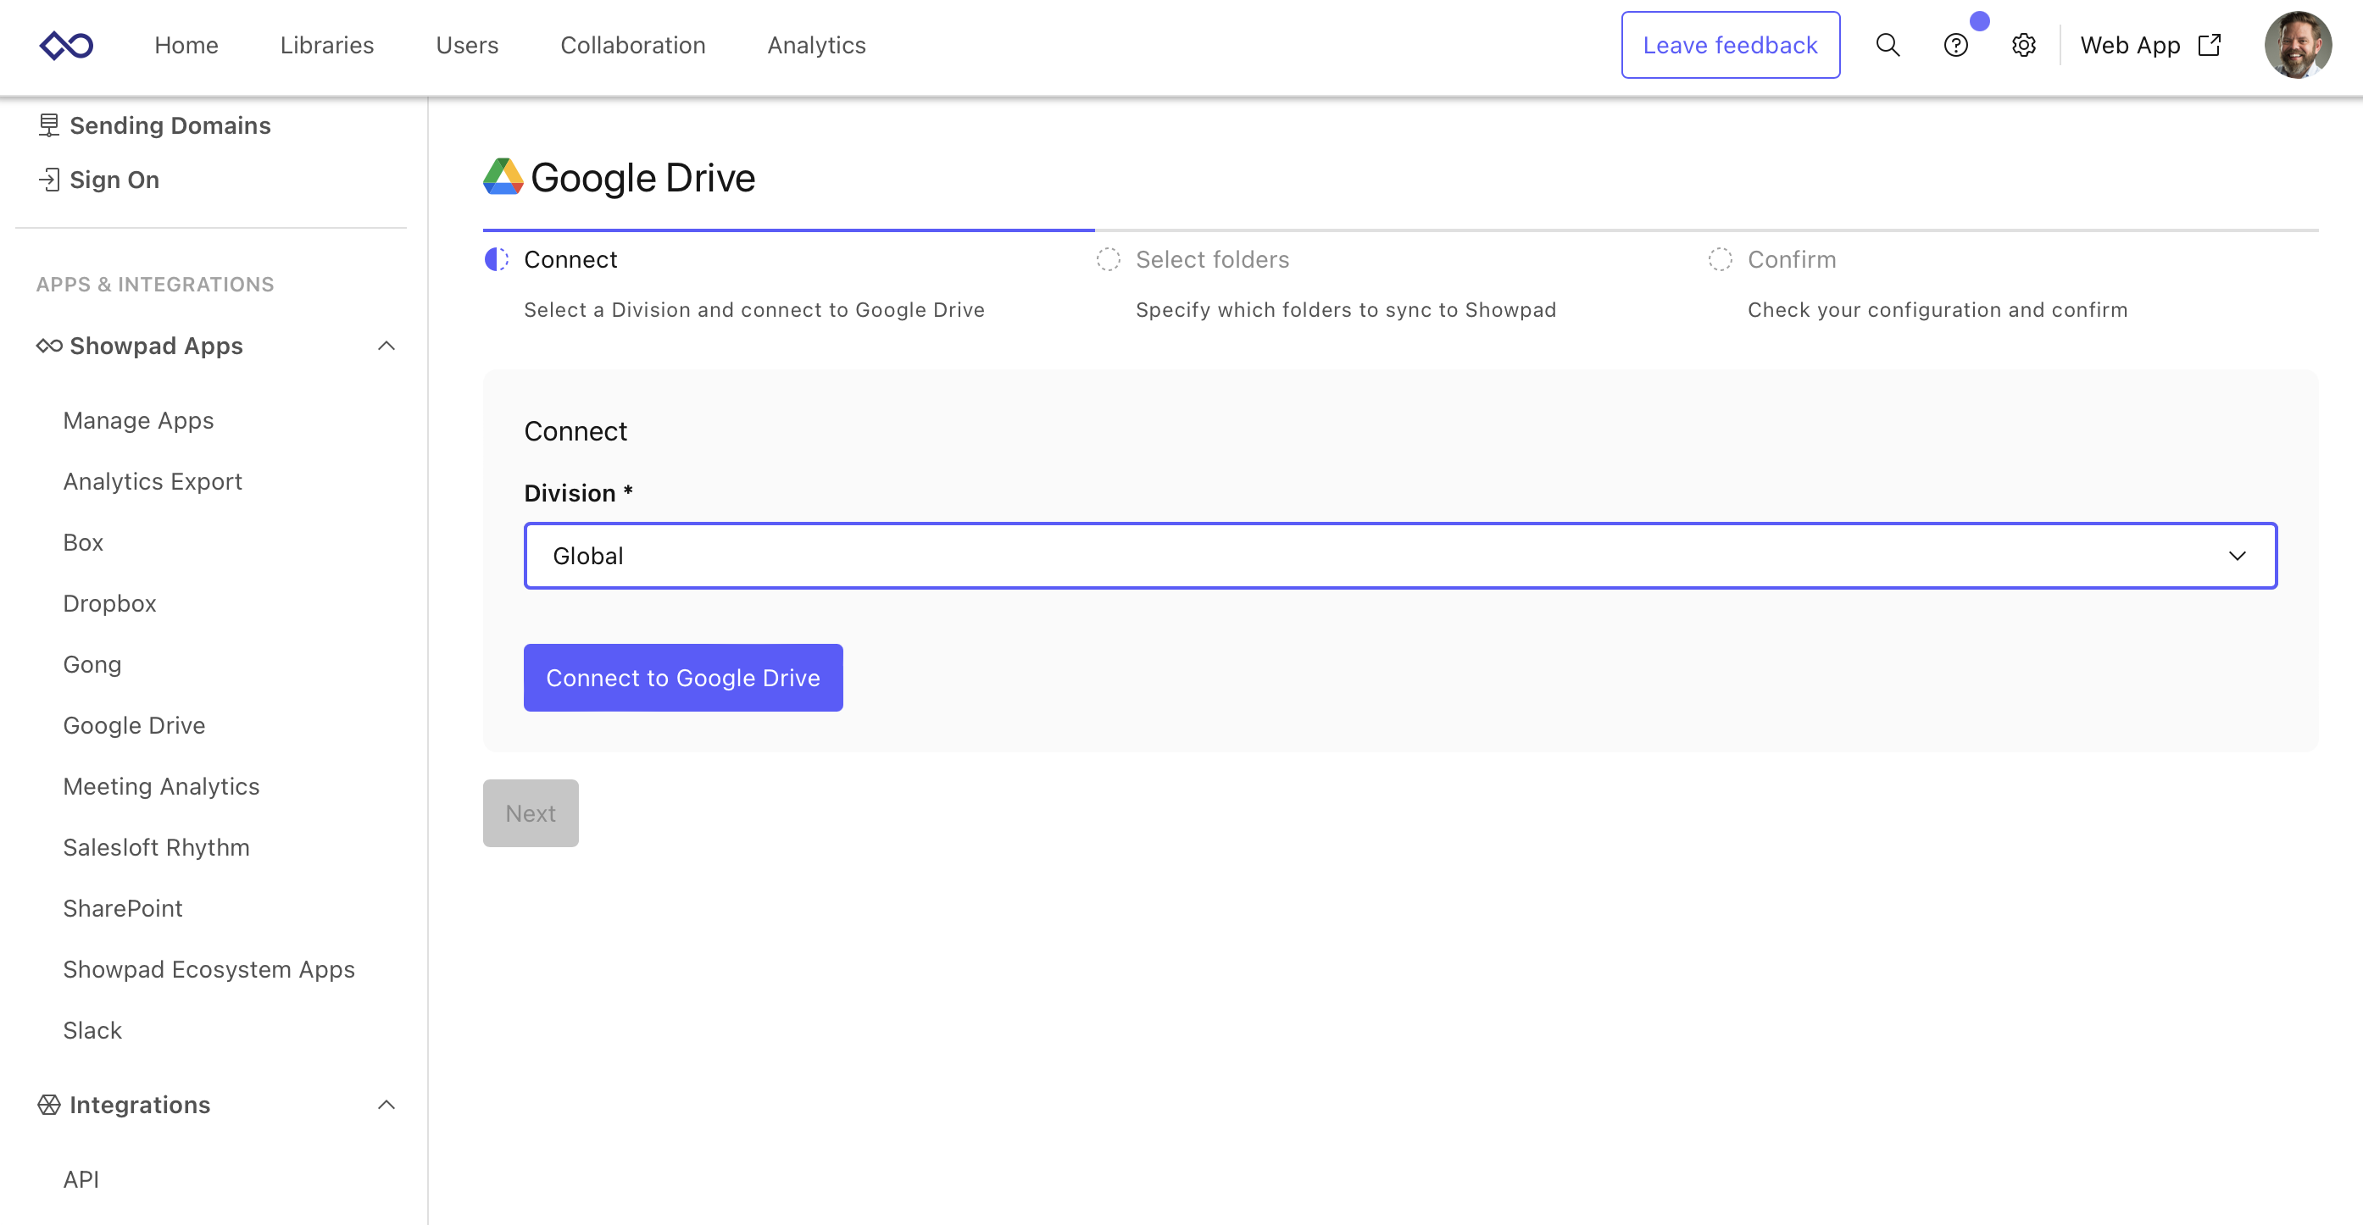
Task: Collapse the Integrations section chevron
Action: click(x=386, y=1105)
